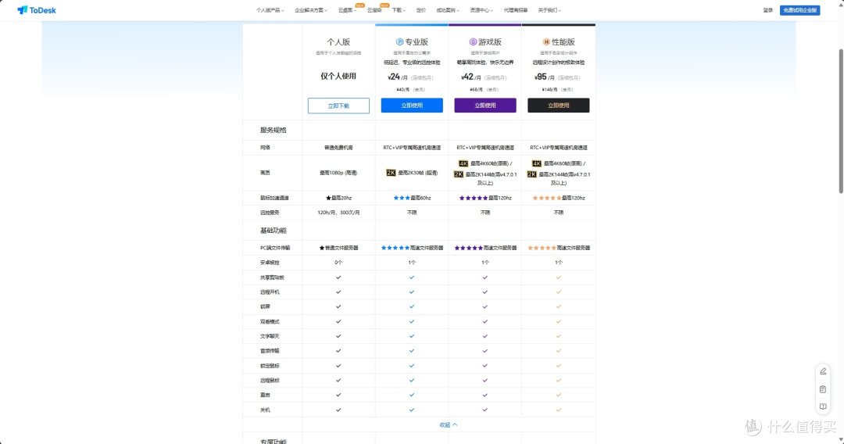844x444 pixels.
Task: Click the blue P icon beside 专业版
Action: pyautogui.click(x=399, y=42)
